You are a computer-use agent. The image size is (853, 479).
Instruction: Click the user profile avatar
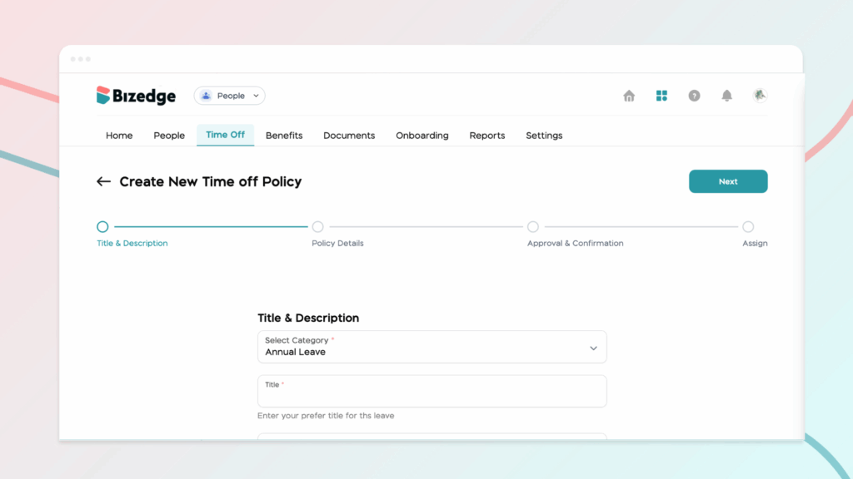[x=759, y=96]
